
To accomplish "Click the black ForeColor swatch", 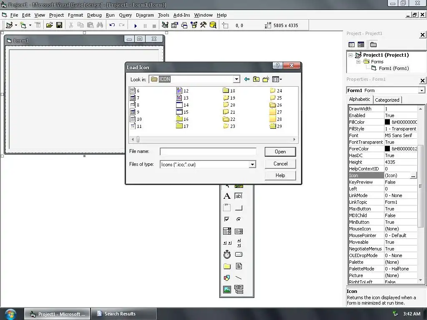I will coord(387,149).
